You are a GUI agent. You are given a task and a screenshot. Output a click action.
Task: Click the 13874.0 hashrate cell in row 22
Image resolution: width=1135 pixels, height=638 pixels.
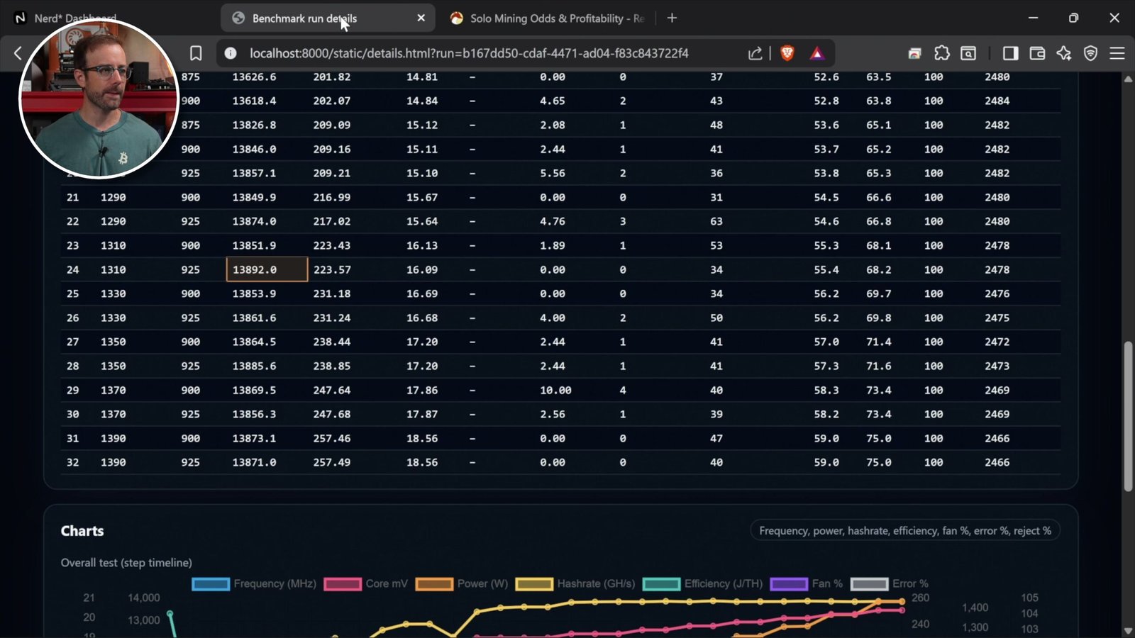pyautogui.click(x=254, y=221)
